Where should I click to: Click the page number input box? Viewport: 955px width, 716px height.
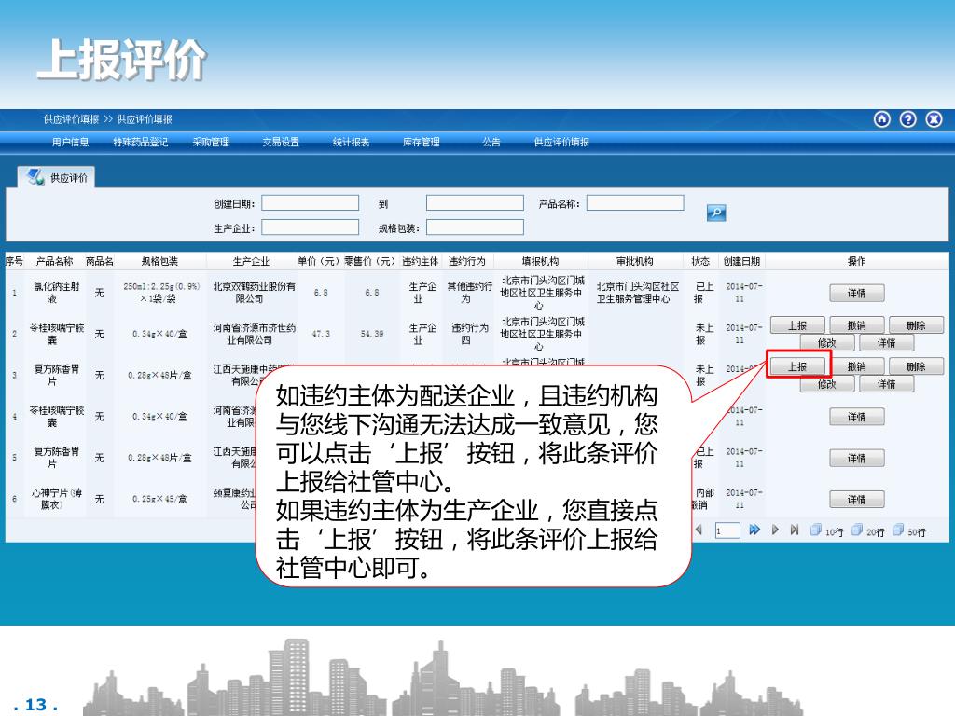click(727, 530)
